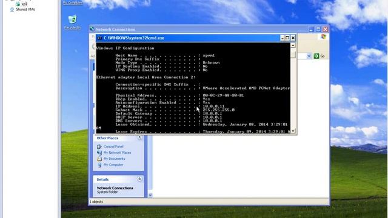Screen dimensions: 388x218
Task: Open the address bar dropdown arrow
Action: click(309, 56)
